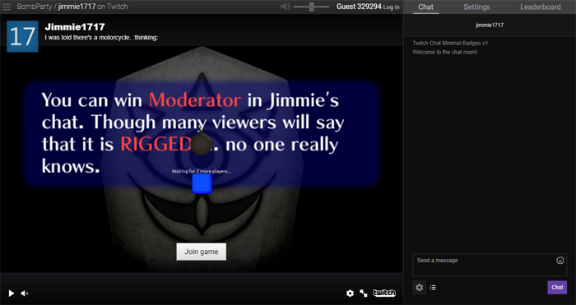The image size is (576, 305).
Task: Toggle fullscreen on the player
Action: click(x=364, y=293)
